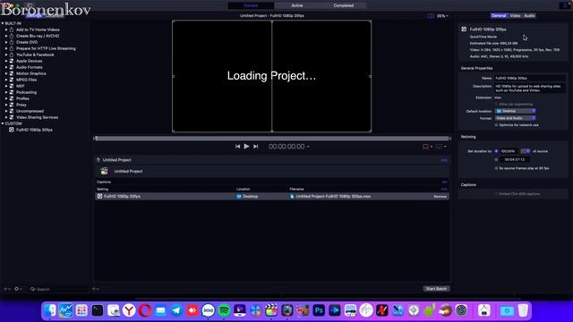Viewport: 573px width, 322px height.
Task: Click the Untitled Project Final Cut icon
Action: point(104,171)
